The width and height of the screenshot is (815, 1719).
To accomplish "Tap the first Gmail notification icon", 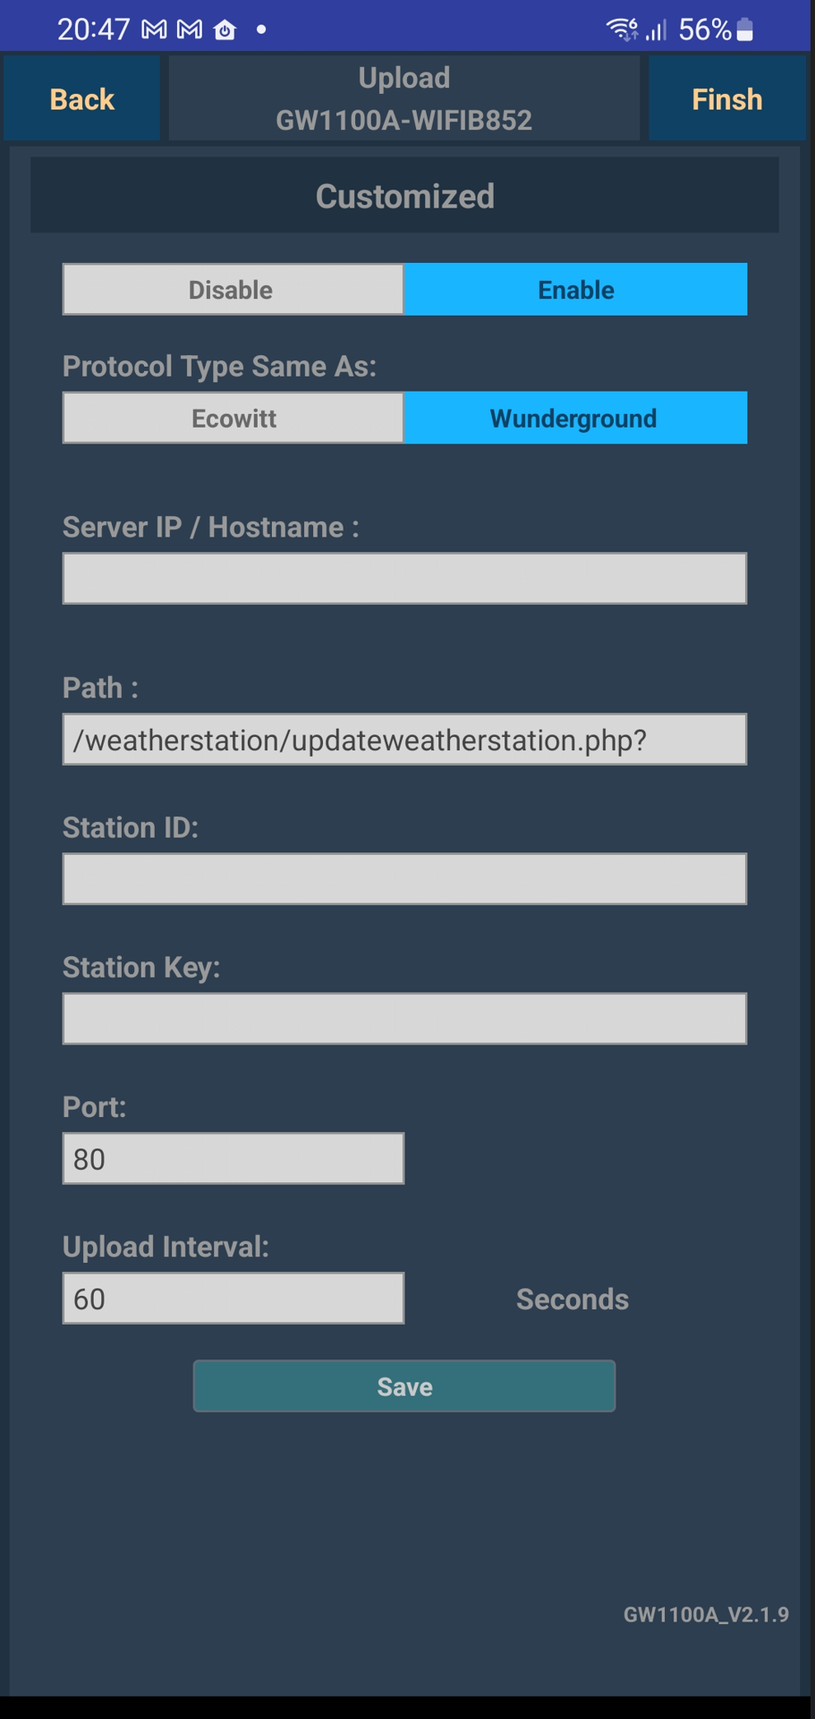I will pos(154,30).
